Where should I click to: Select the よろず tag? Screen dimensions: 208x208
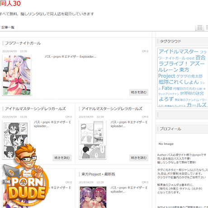[x=166, y=99]
